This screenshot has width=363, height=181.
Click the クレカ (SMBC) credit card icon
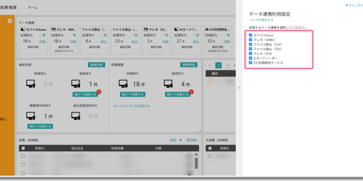53,30
